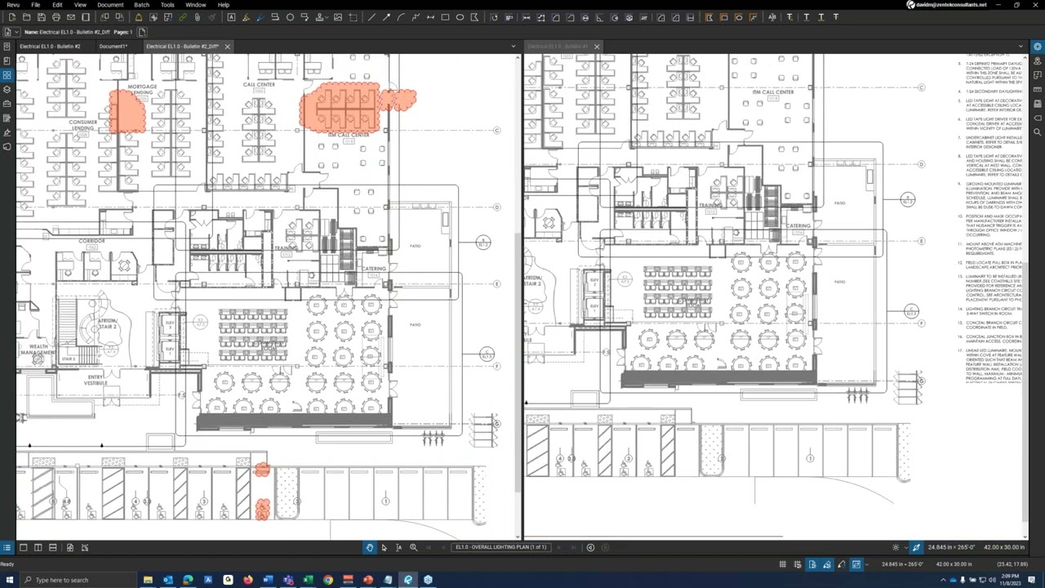This screenshot has height=588, width=1045.
Task: Click the hyperlink tool icon
Action: (182, 17)
